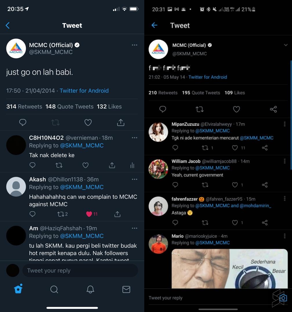Tap the reply icon under the 'babi' tweet
Viewport: 292px width, 312px height.
[23, 122]
